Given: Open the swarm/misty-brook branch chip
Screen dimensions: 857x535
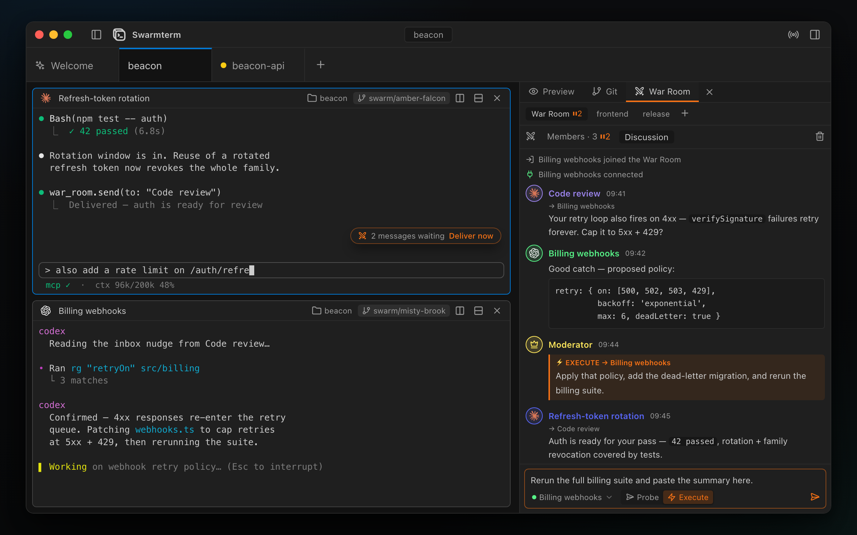Looking at the screenshot, I should pyautogui.click(x=404, y=311).
